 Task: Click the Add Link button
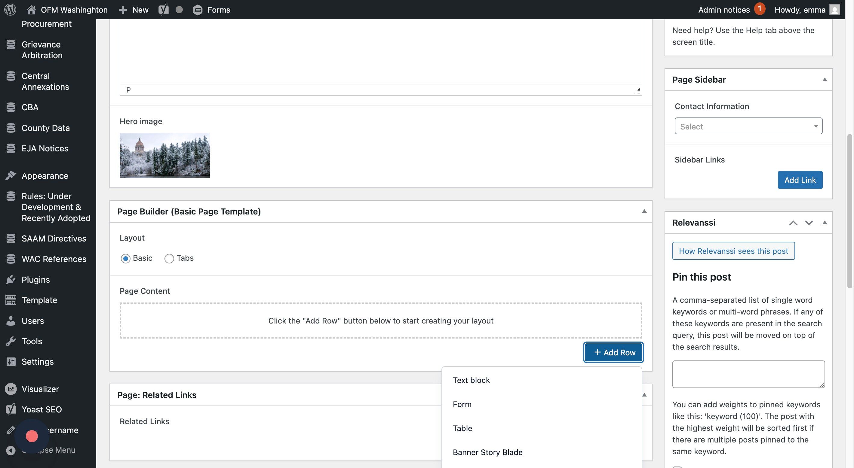800,180
